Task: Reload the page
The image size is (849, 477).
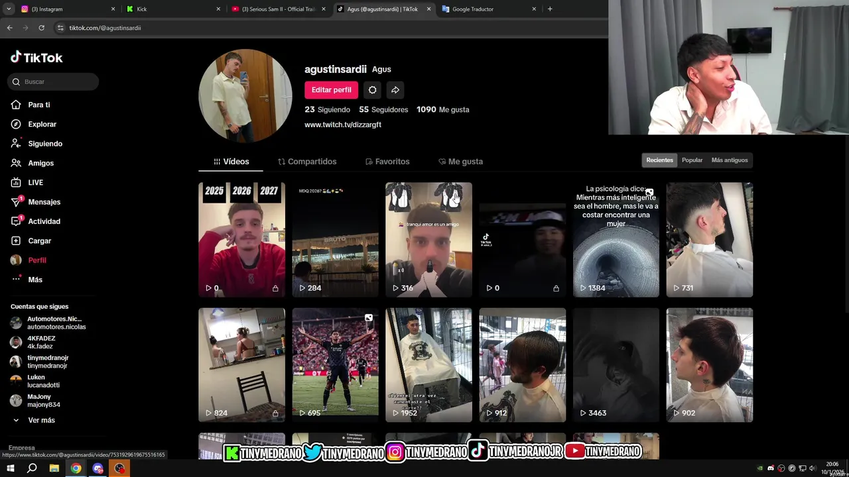Action: [x=41, y=28]
